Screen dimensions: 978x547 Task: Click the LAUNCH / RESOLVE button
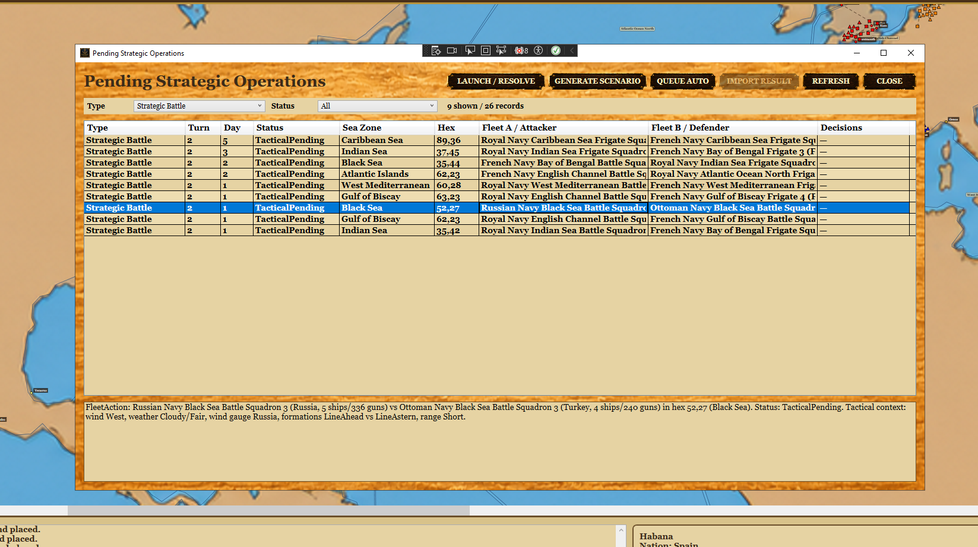[496, 81]
